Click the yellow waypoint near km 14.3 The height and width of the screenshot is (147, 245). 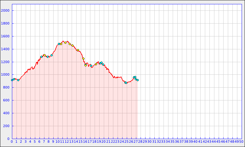click(x=78, y=50)
